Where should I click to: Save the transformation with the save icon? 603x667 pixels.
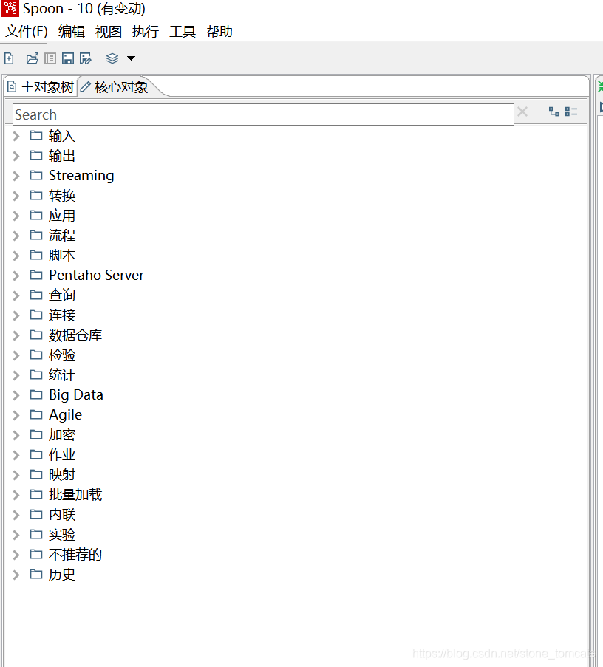click(x=67, y=58)
